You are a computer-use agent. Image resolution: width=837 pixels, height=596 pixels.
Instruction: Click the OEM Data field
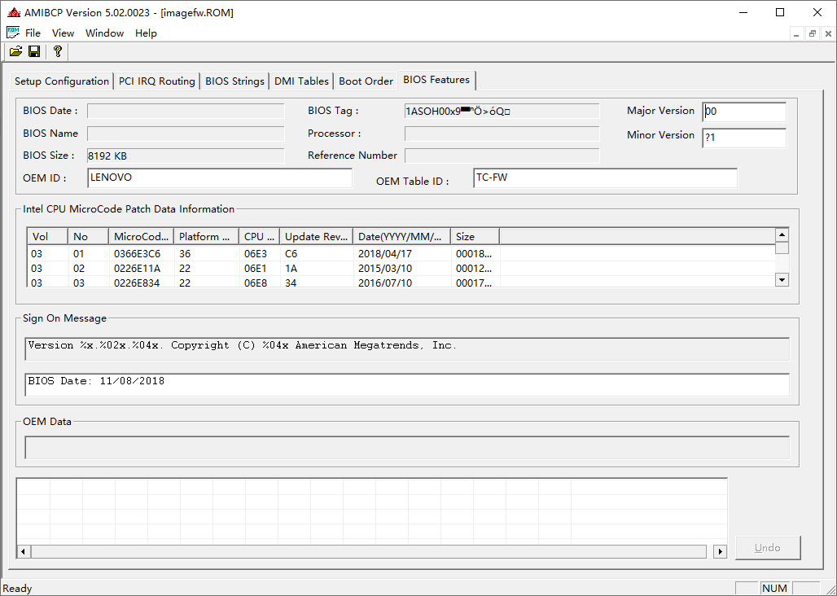[x=407, y=448]
